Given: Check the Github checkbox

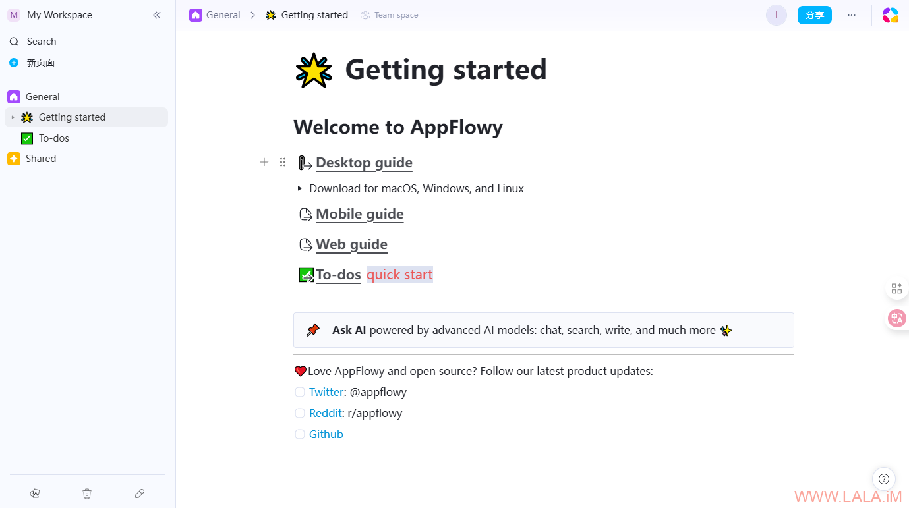Looking at the screenshot, I should 300,434.
